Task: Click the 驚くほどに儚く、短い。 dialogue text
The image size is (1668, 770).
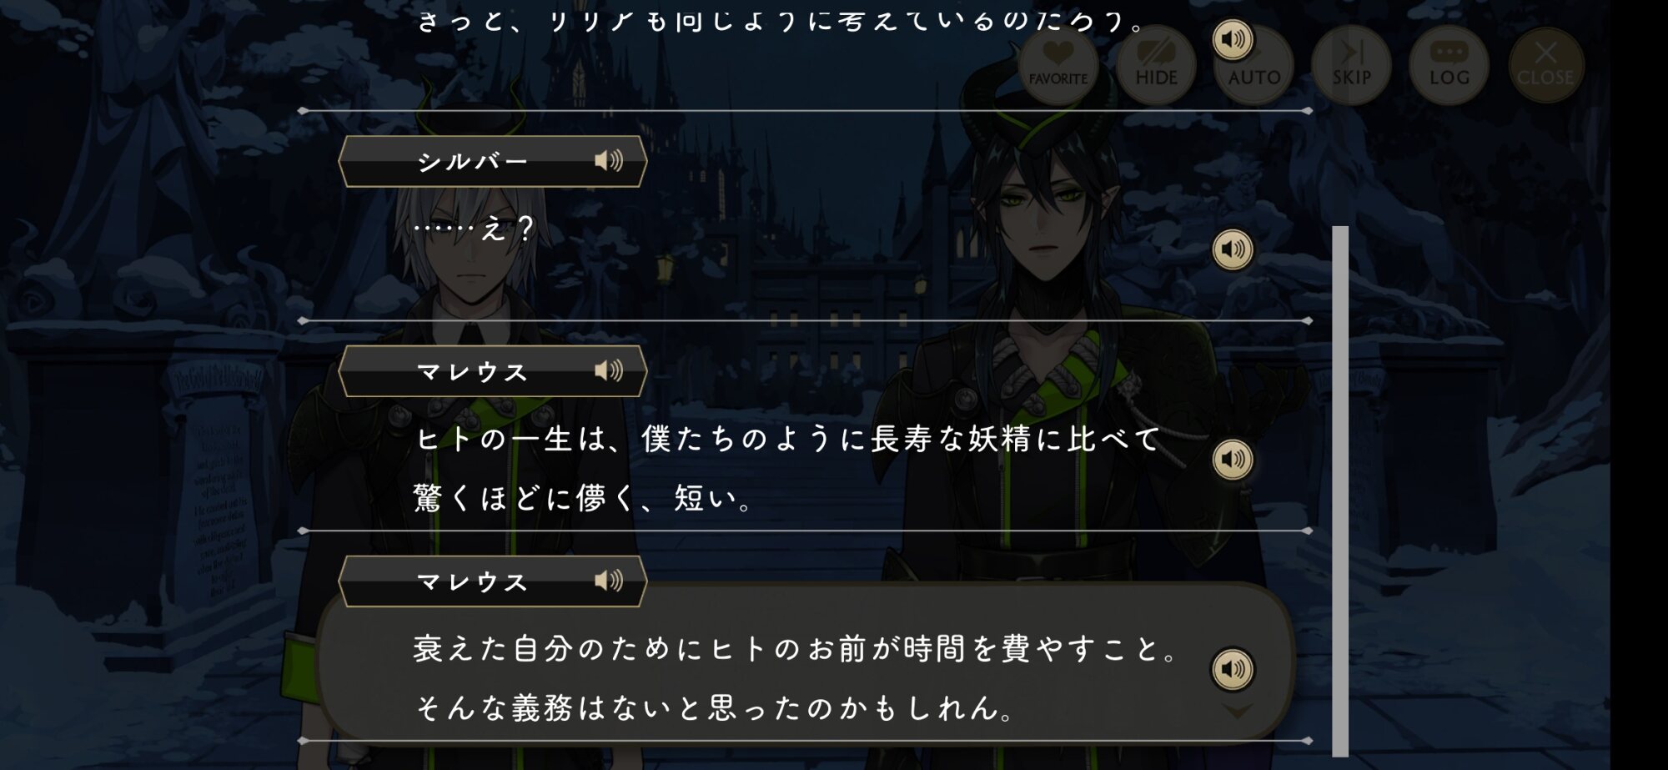Action: point(583,499)
